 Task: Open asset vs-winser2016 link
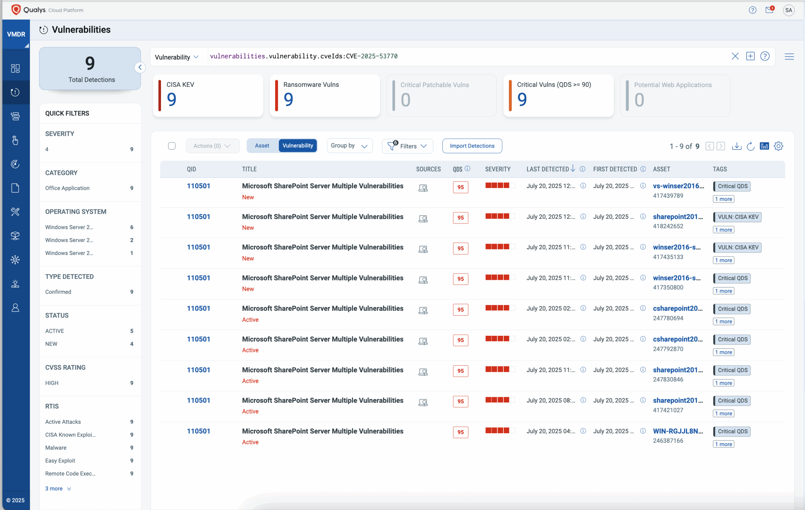pyautogui.click(x=678, y=186)
